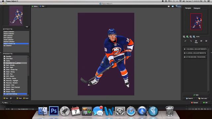Open Launchpad rocket icon in dock

(x=65, y=111)
